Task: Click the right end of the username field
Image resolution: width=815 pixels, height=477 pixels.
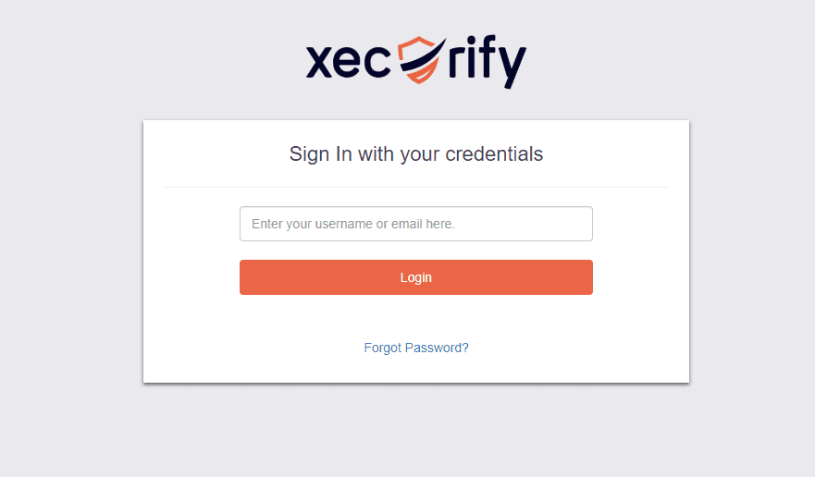Action: point(578,224)
